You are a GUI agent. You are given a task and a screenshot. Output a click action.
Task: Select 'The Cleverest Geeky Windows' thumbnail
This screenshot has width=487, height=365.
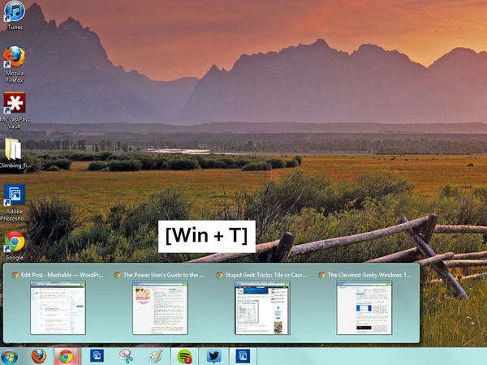point(364,308)
